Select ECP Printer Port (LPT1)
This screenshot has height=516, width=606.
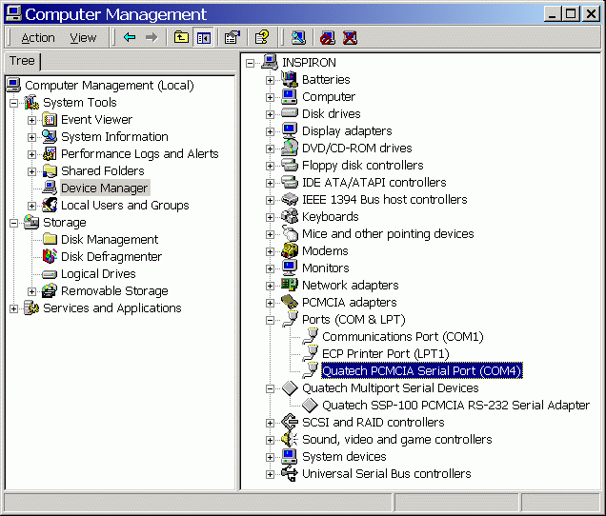386,354
